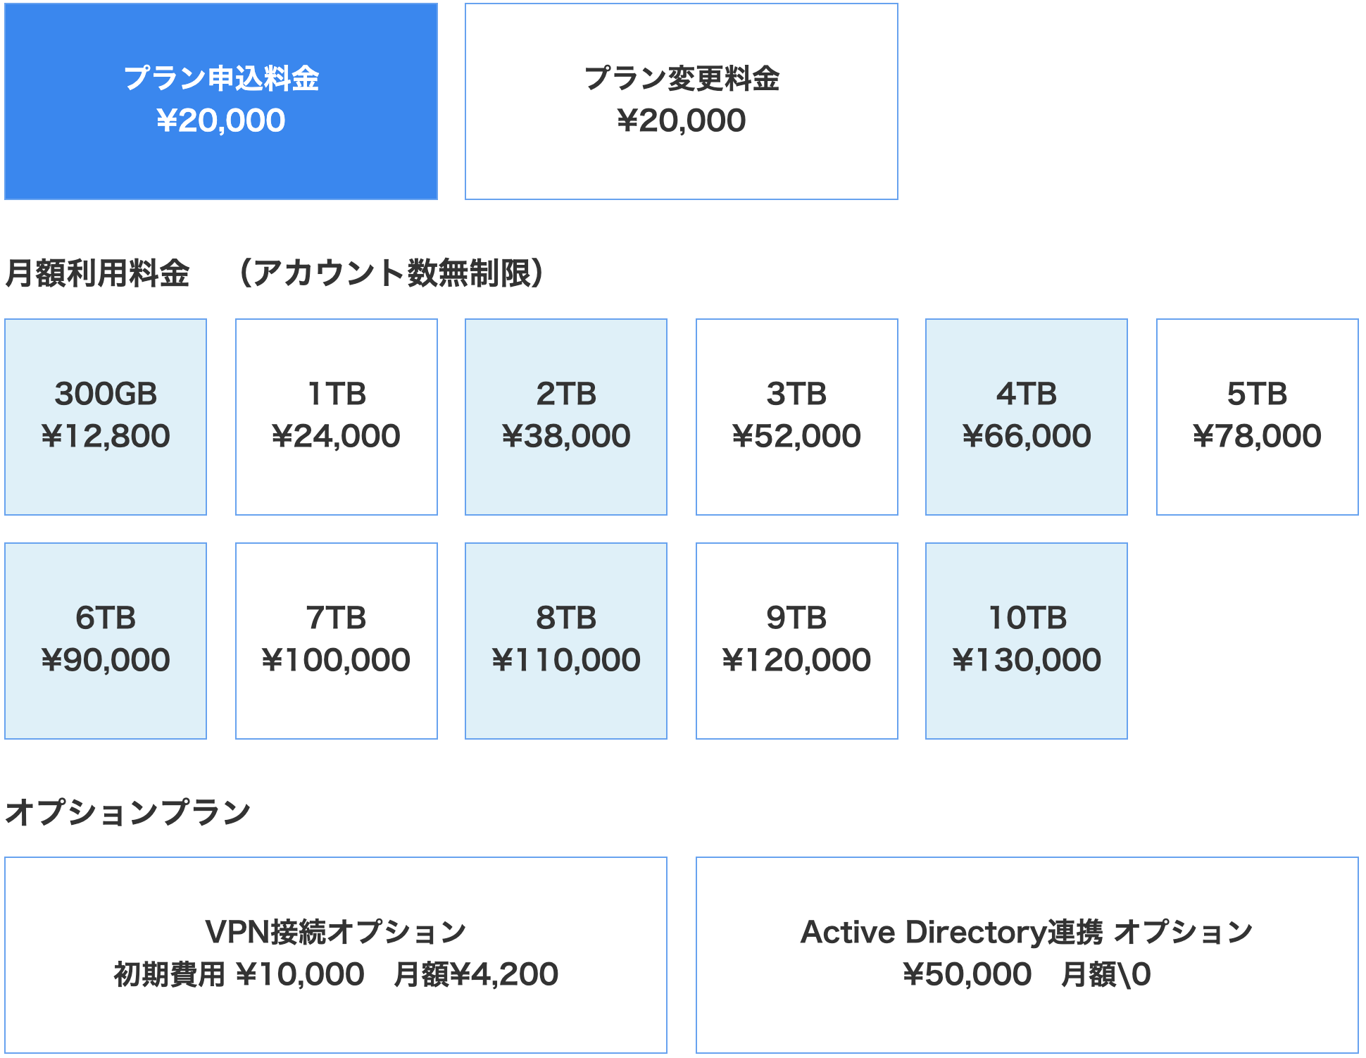Screen dimensions: 1366x1058
Task: Click the 3TB ¥52,000 plan tile
Action: point(796,416)
